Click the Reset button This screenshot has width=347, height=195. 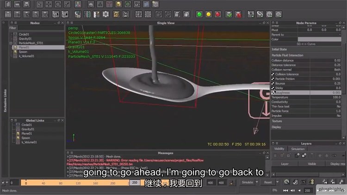(x=268, y=182)
